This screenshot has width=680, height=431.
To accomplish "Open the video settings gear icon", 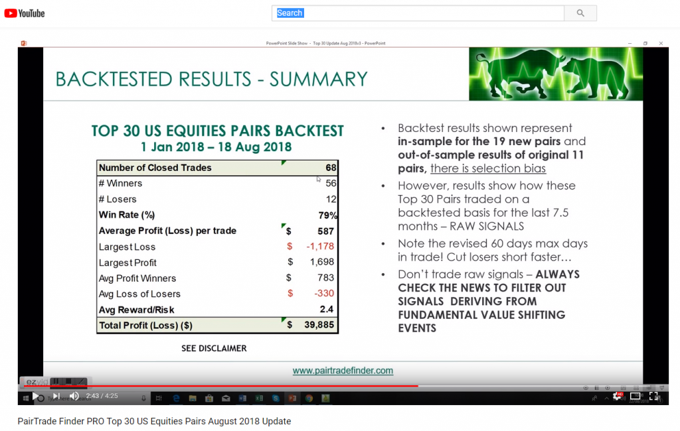I will point(617,397).
